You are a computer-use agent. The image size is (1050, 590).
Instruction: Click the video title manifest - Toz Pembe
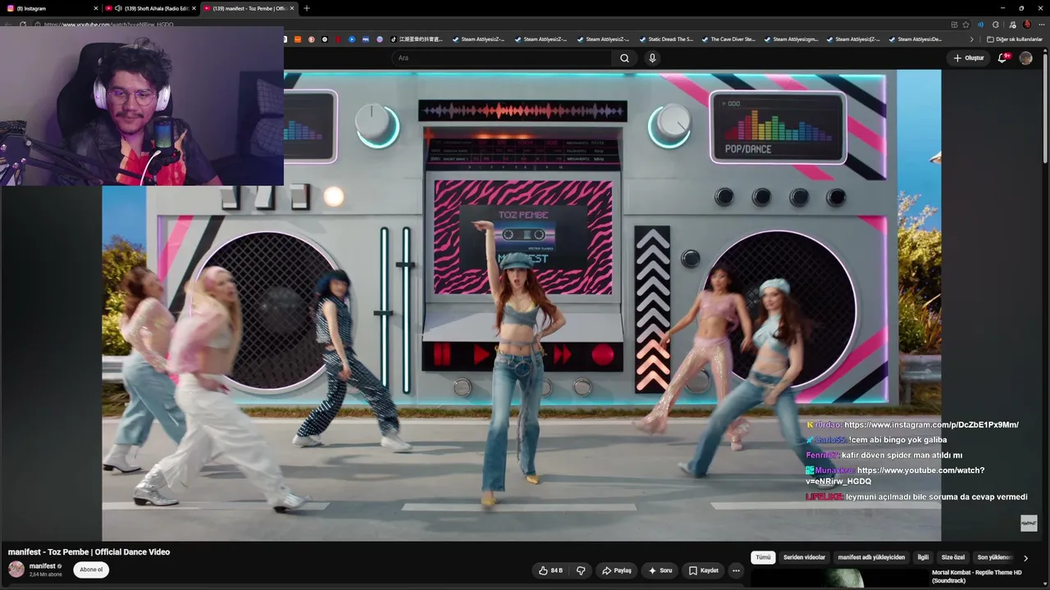(x=89, y=552)
